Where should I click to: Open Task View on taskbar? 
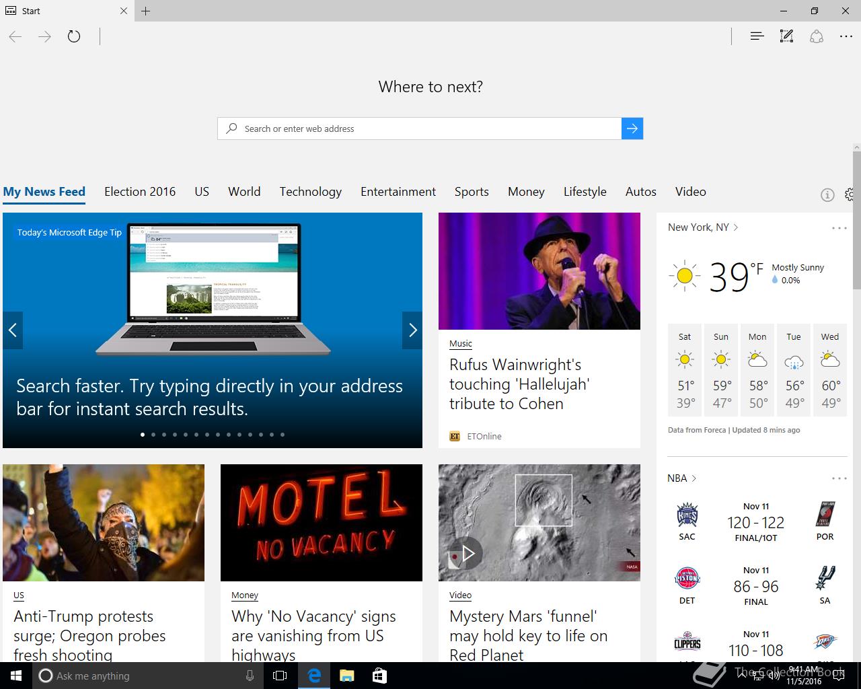(x=280, y=676)
